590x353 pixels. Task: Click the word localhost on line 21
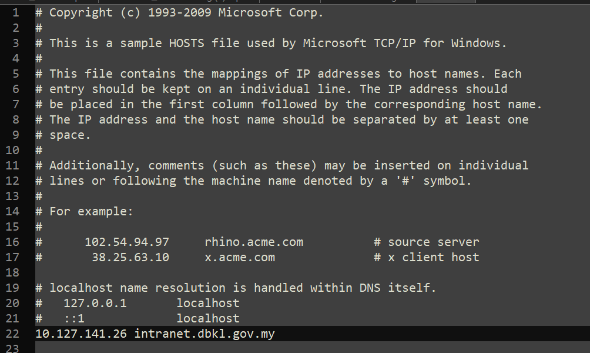[208, 319]
